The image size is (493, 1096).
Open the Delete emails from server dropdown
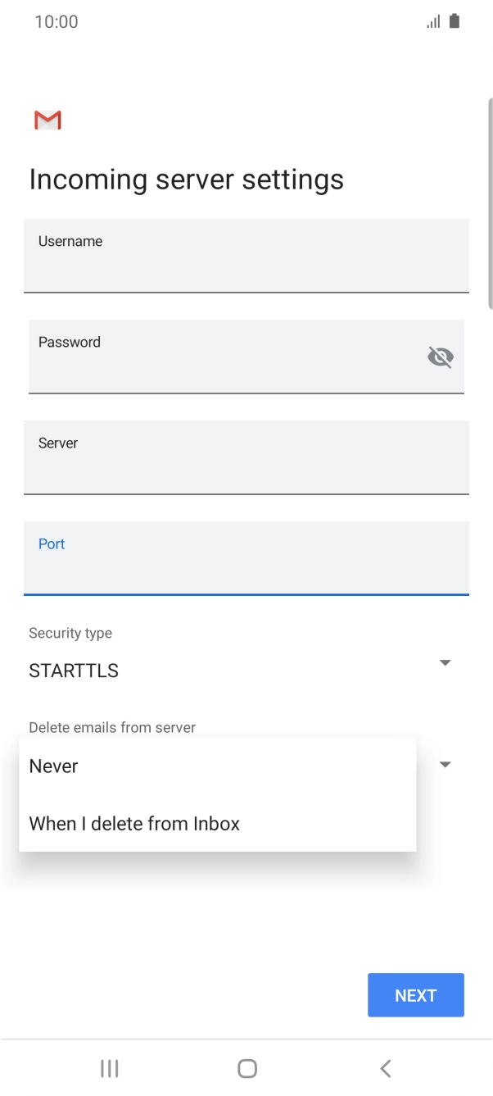(445, 764)
